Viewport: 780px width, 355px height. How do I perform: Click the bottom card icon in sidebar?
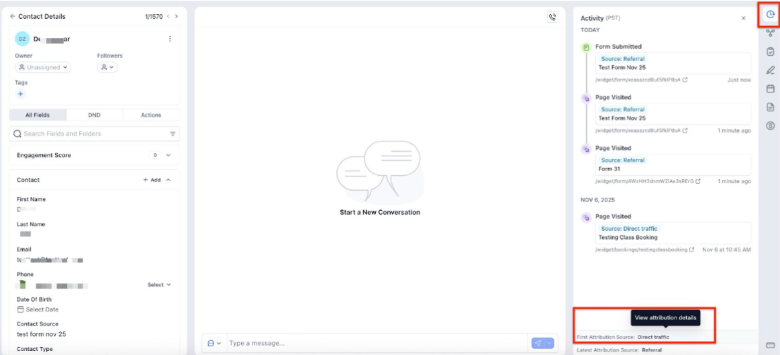tap(770, 346)
